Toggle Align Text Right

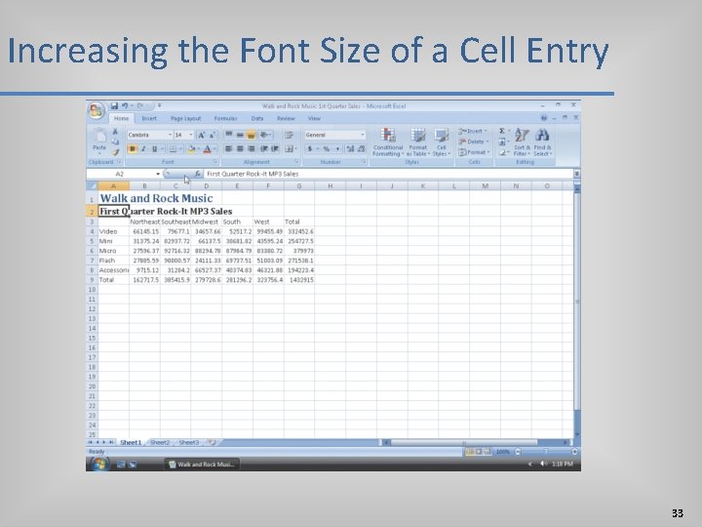pos(252,148)
